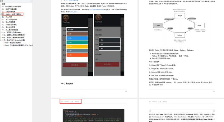Click the language picker phone screenshot
The image size is (224, 122).
[109, 45]
